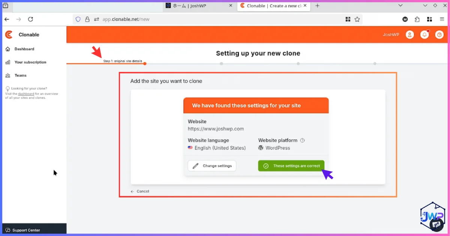Viewport: 450px width, 236px height.
Task: Open the browser extensions puzzle icon
Action: pos(417,19)
